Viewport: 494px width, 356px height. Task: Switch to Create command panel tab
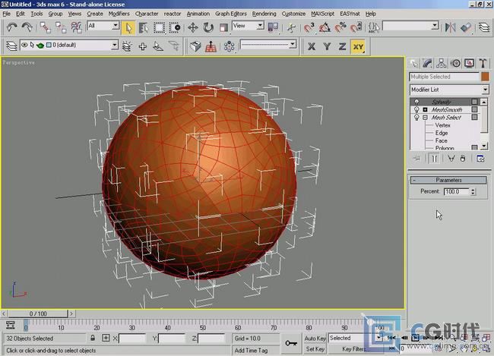click(413, 64)
